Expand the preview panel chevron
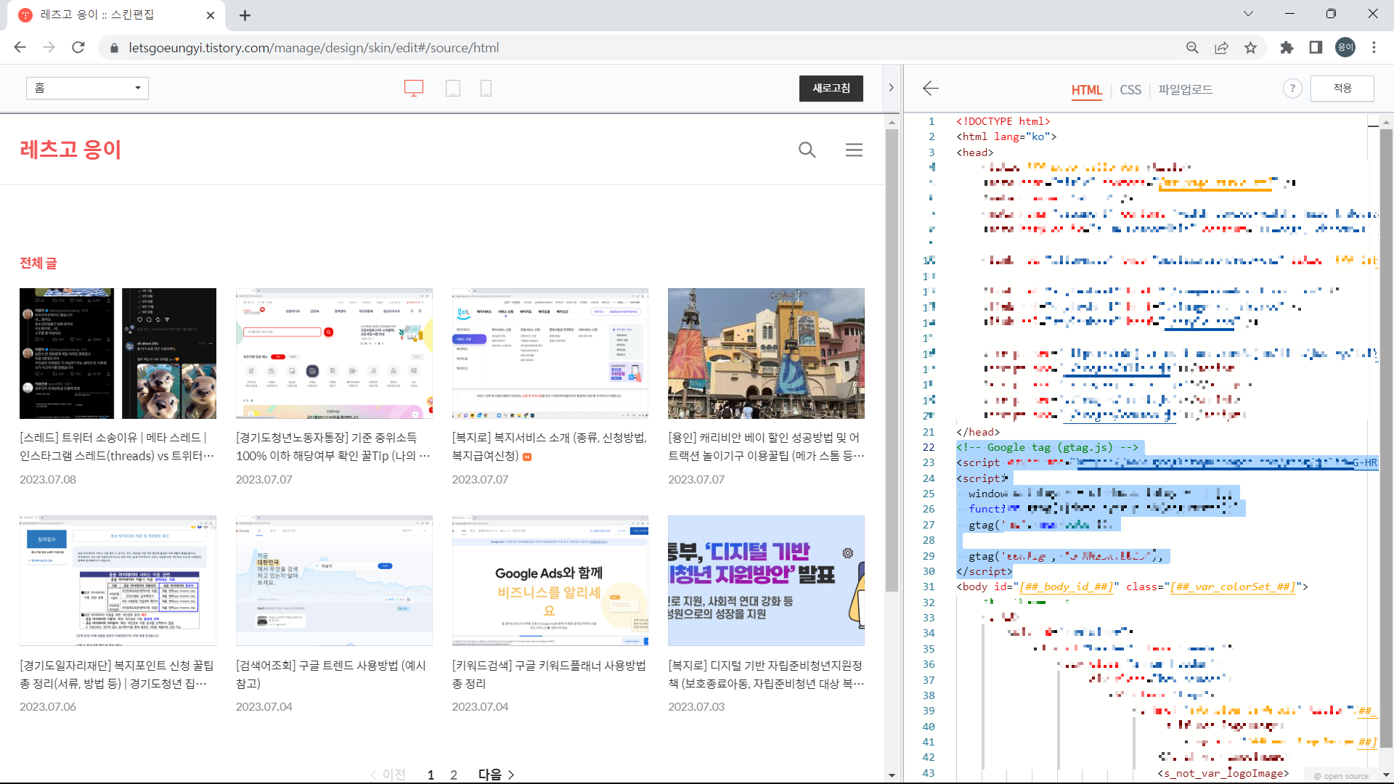1394x784 pixels. pyautogui.click(x=891, y=87)
